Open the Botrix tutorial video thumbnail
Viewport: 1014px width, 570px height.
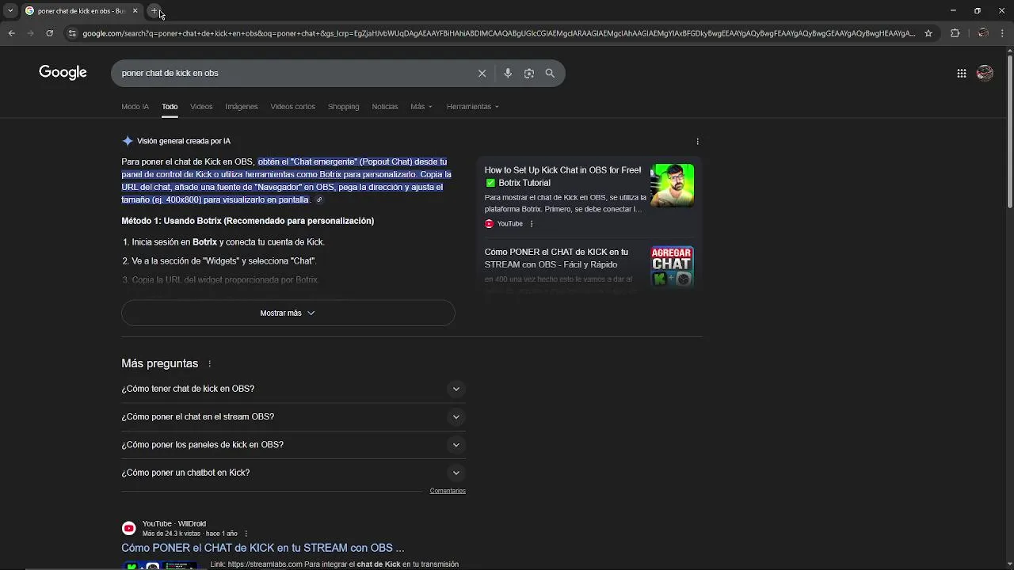(672, 185)
